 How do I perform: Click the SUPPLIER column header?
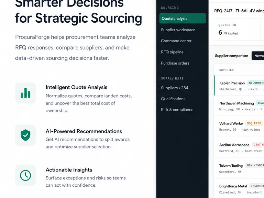(x=227, y=70)
